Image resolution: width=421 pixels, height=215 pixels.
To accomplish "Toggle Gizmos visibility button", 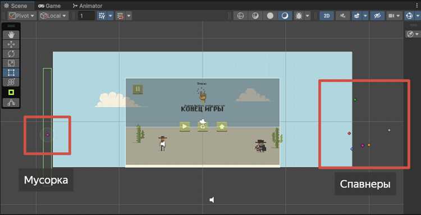I will (409, 16).
